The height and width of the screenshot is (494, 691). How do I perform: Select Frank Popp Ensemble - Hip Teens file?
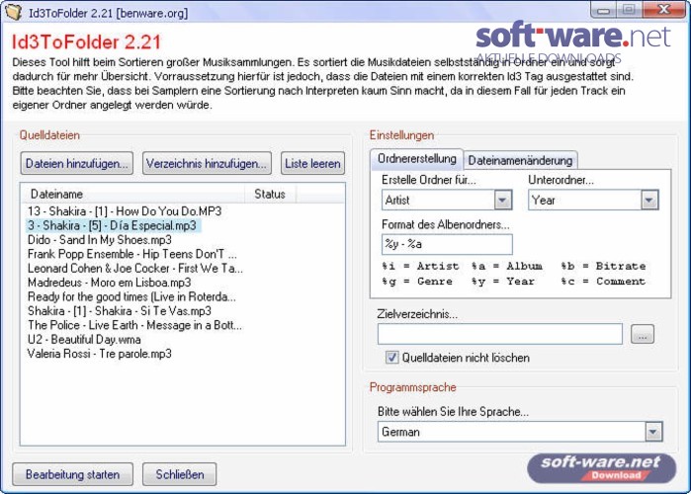[132, 254]
